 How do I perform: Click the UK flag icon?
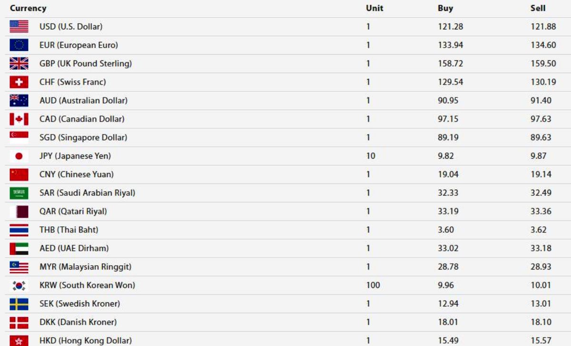[x=19, y=64]
